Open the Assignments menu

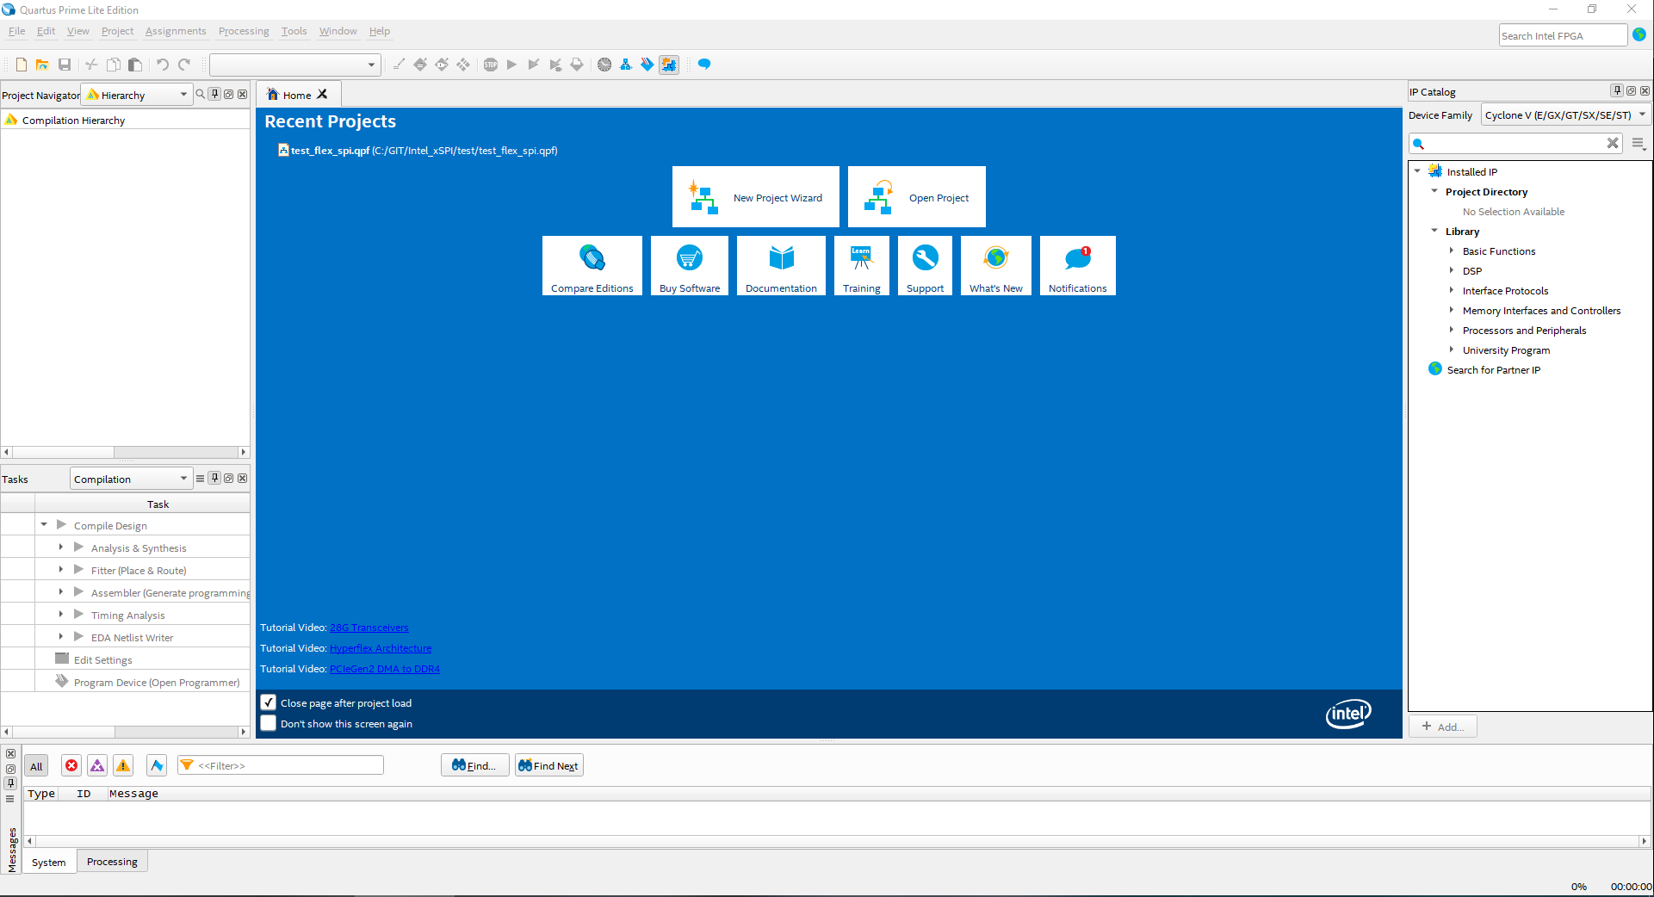176,31
